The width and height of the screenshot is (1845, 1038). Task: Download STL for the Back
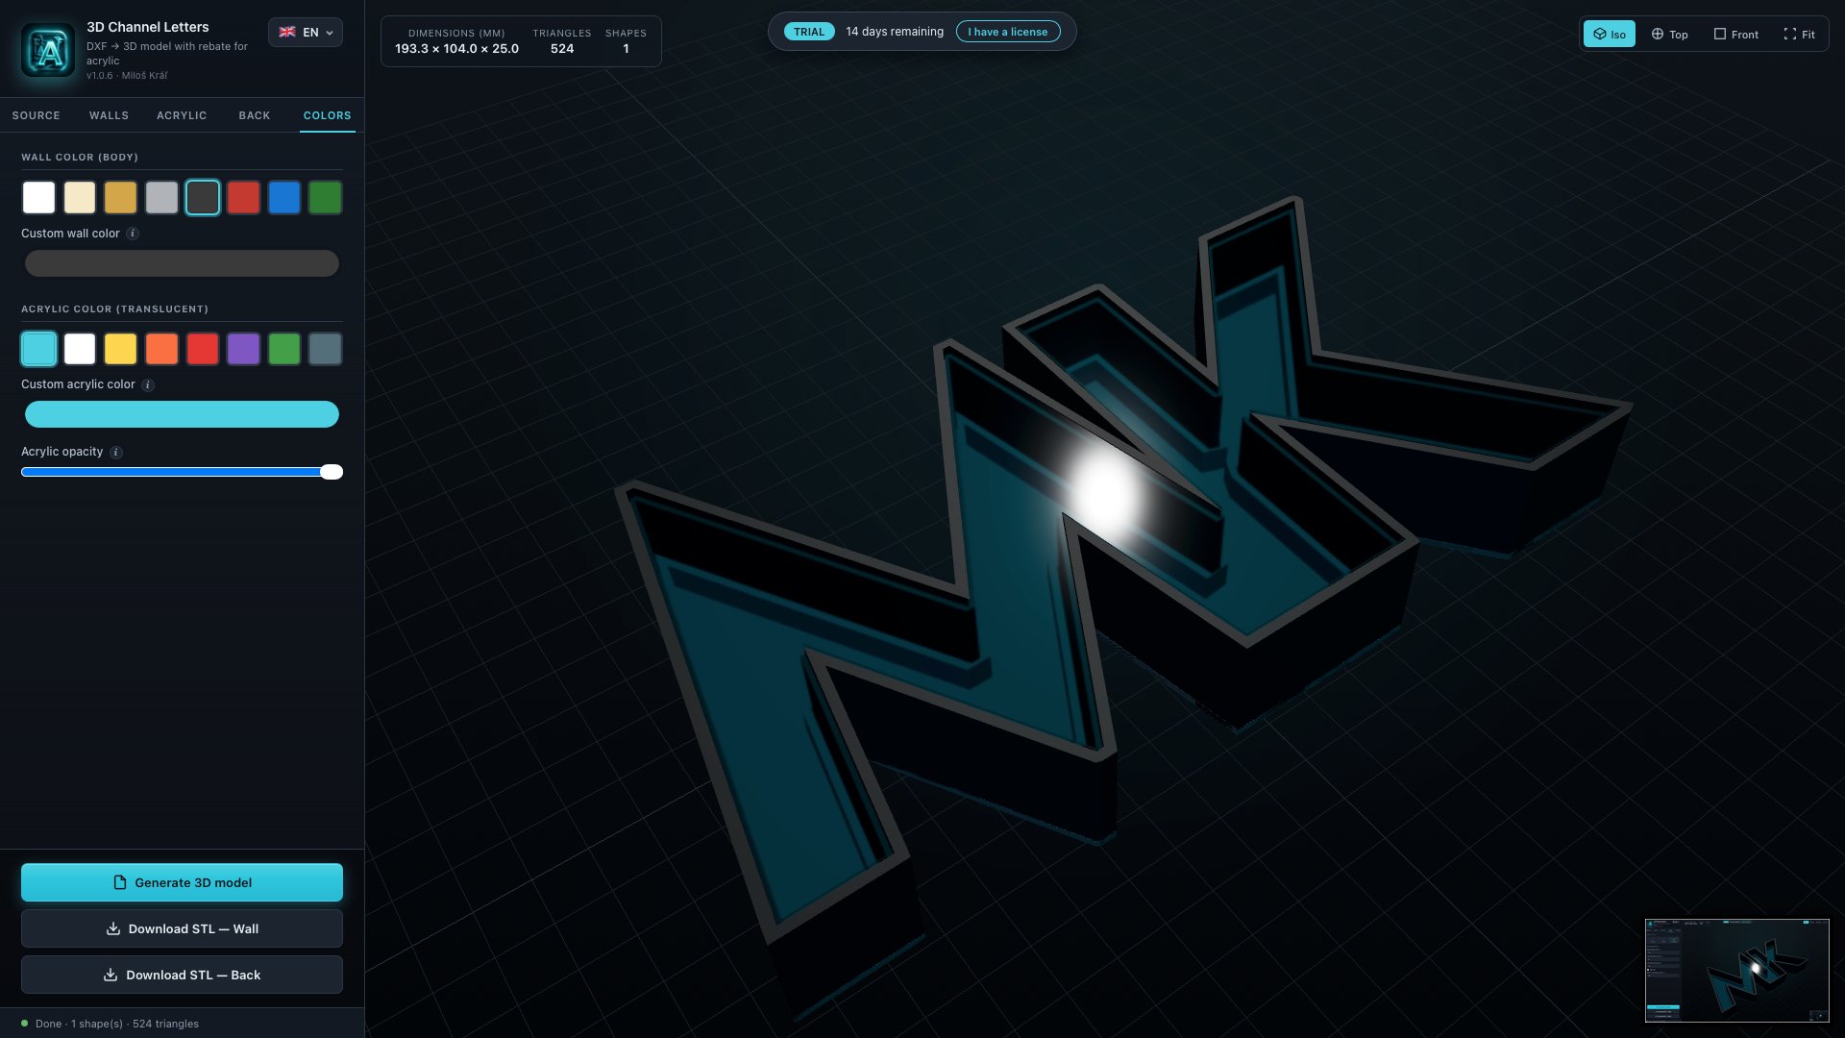tap(182, 975)
